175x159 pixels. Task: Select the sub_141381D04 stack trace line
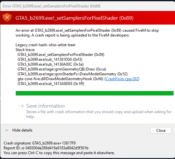(50, 59)
